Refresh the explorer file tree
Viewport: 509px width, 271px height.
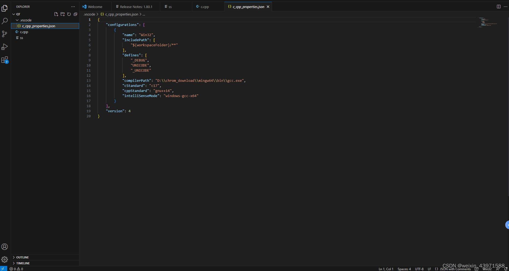[x=69, y=14]
